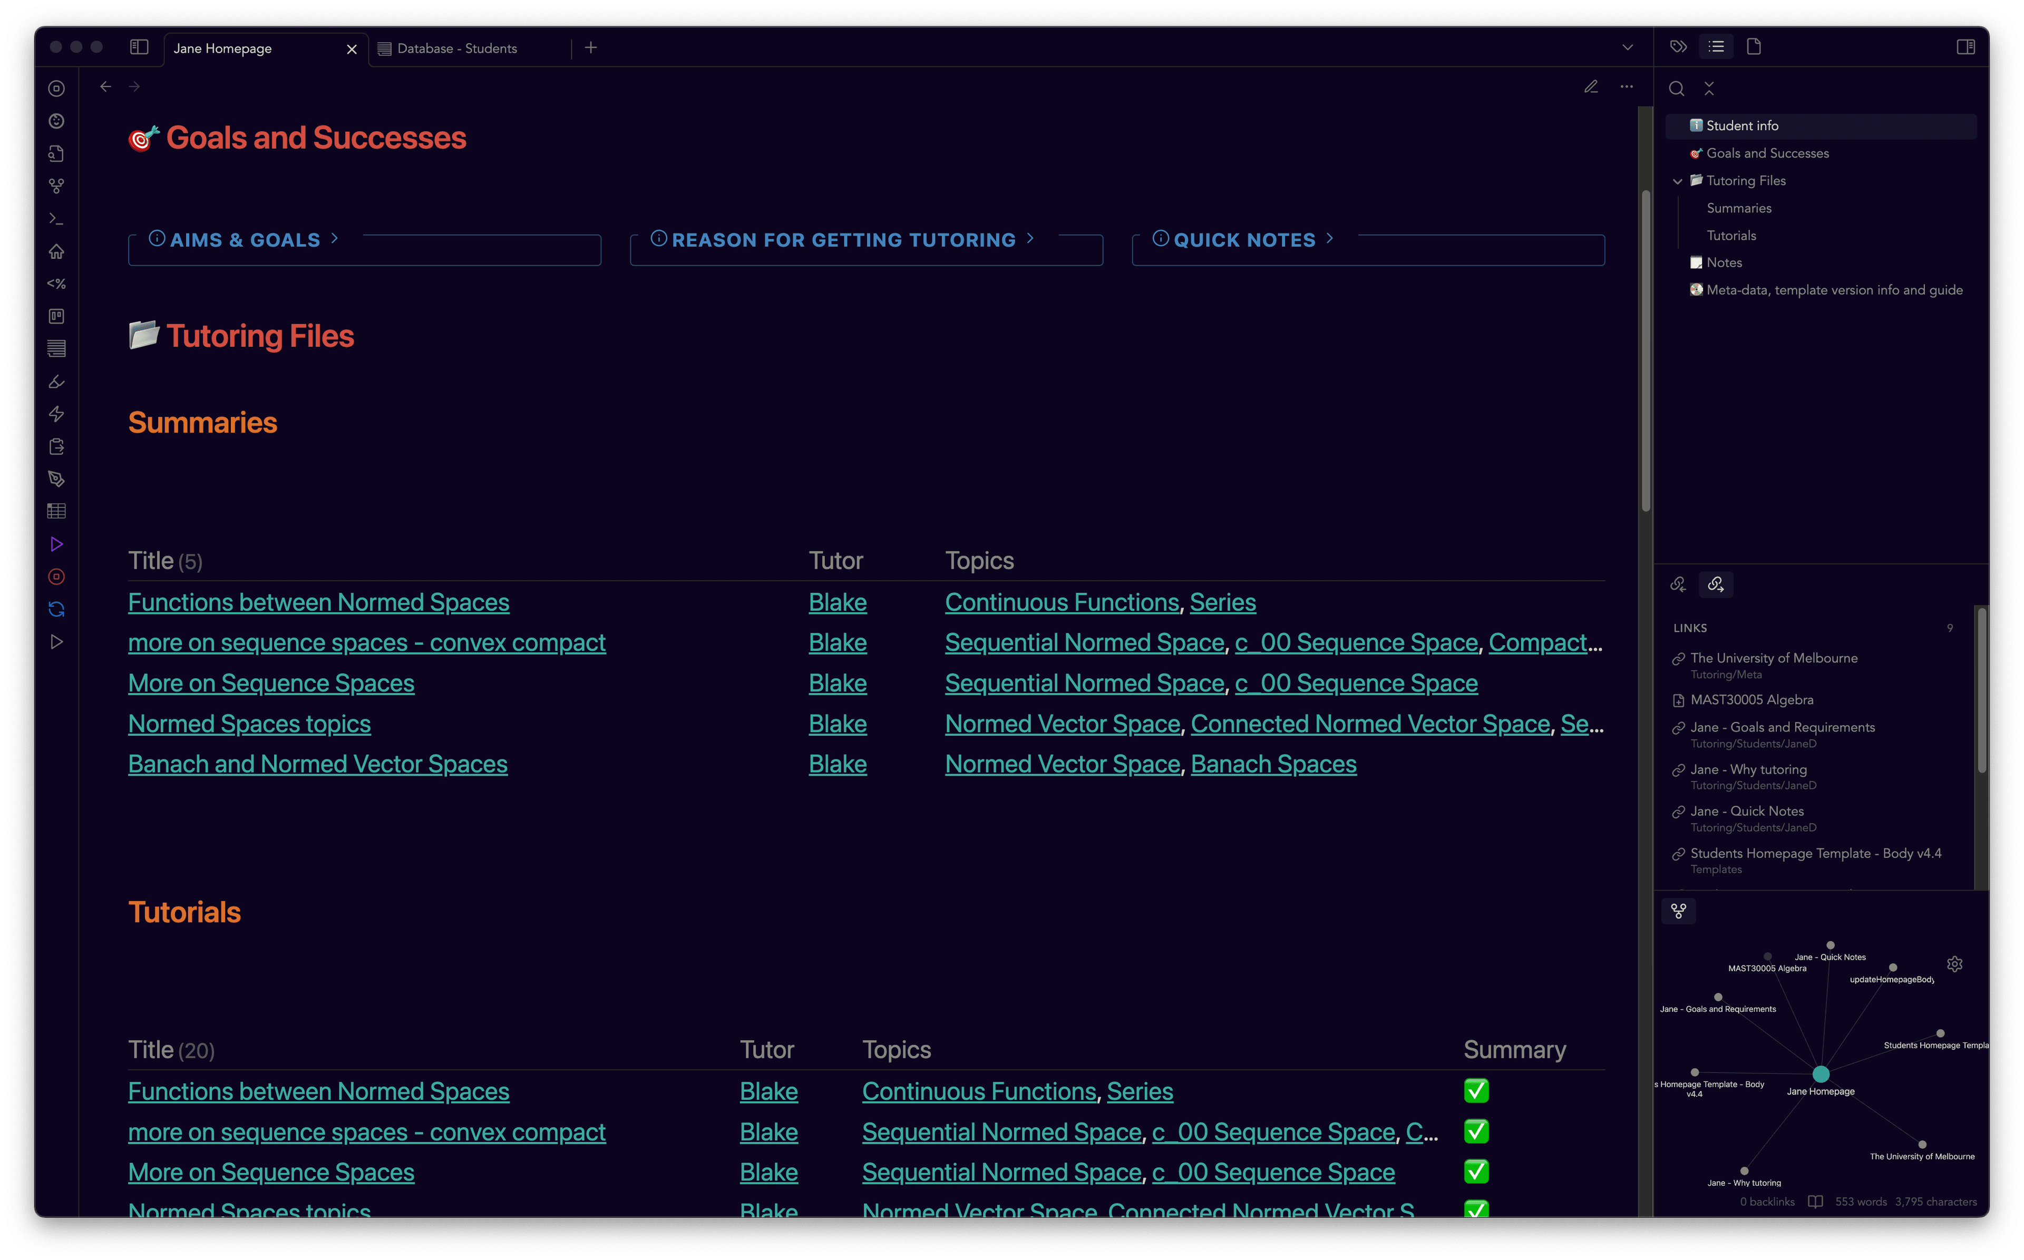This screenshot has width=2024, height=1260.
Task: Open Continuous Functions topic in Summaries table
Action: [1062, 602]
